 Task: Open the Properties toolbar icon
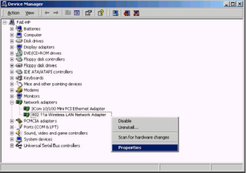[x=89, y=13]
